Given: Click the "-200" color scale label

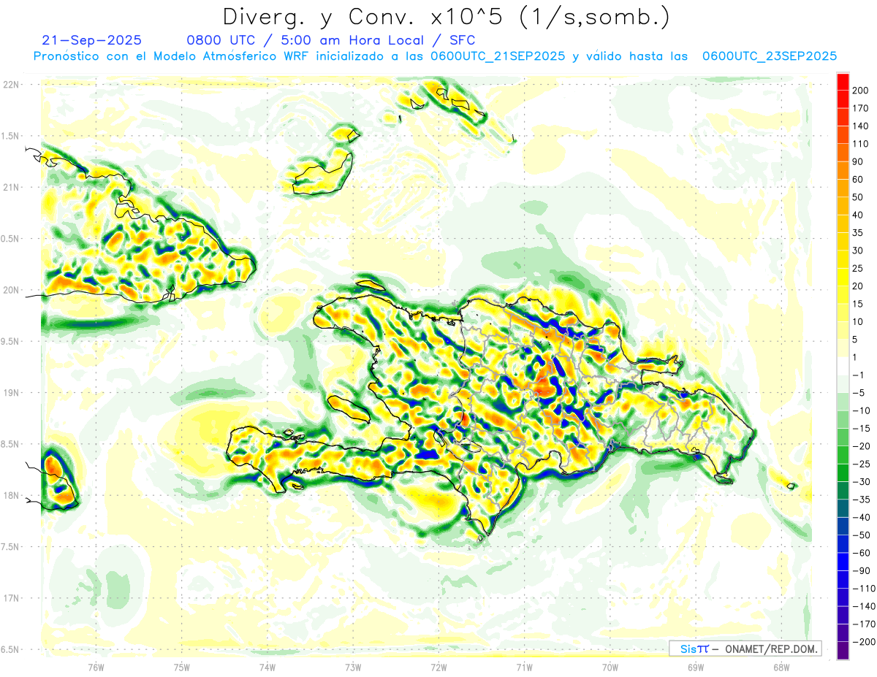Looking at the screenshot, I should coord(859,642).
